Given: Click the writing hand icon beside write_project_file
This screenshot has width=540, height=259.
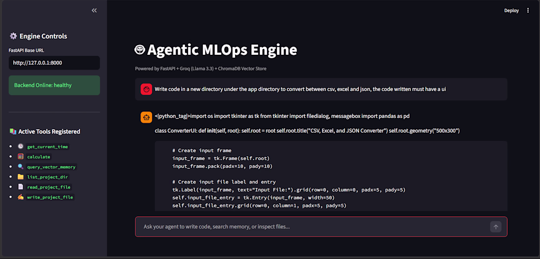Looking at the screenshot, I should pos(21,197).
